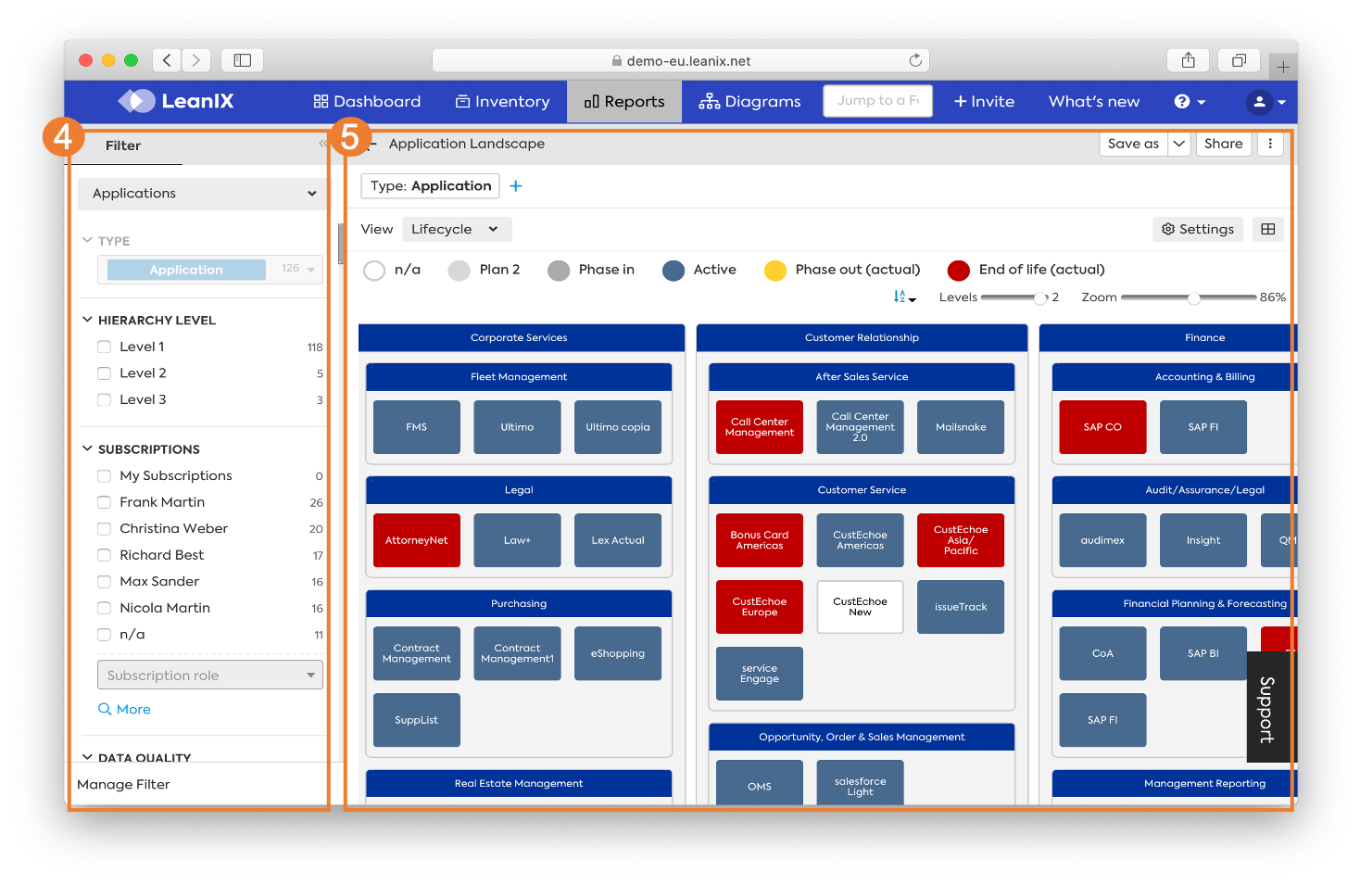1360x884 pixels.
Task: Switch to table grid view icon
Action: click(1268, 229)
